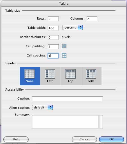Click the Columns input field

click(x=92, y=19)
